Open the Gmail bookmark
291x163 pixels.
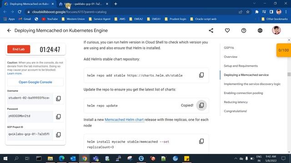[25, 19]
